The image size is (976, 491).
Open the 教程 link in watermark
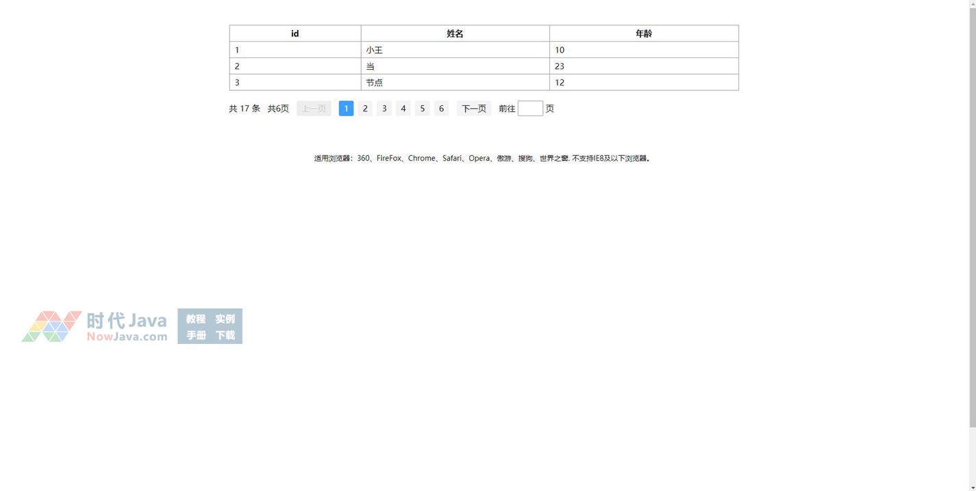point(196,319)
